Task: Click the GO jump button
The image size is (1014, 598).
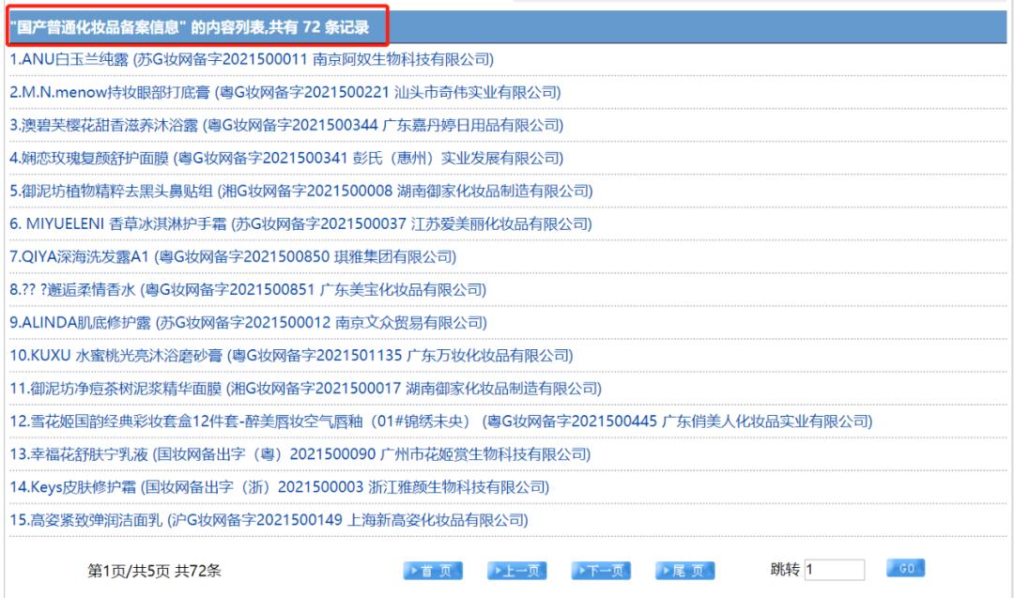Action: tap(905, 568)
